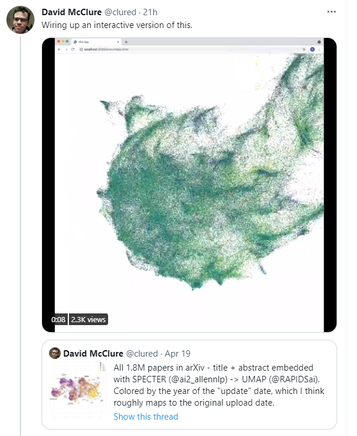Open David McClure's profile name link
The image size is (357, 436).
coord(71,12)
